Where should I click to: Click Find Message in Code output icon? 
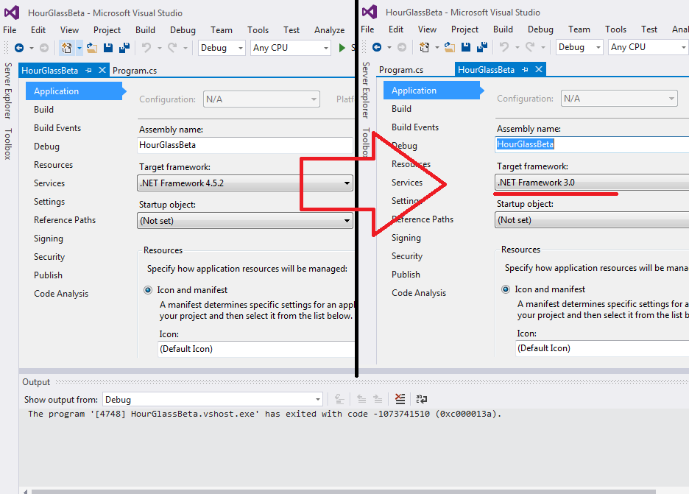click(339, 399)
